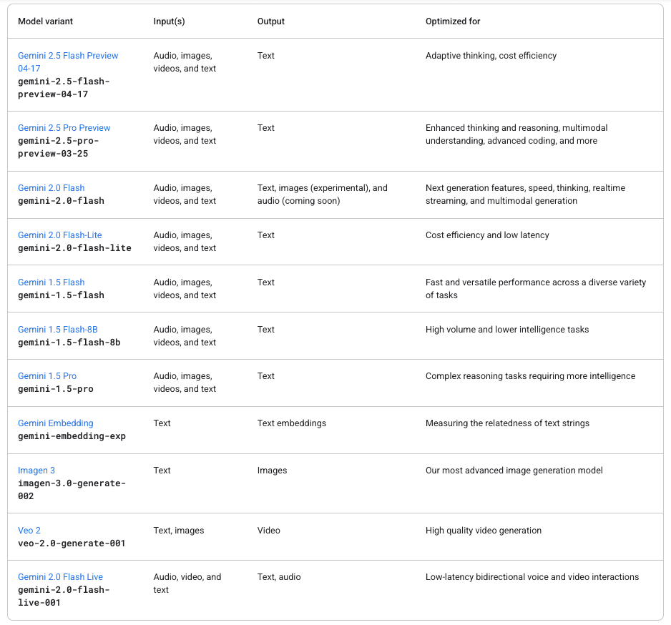This screenshot has height=625, width=671.
Task: Click the Output column header
Action: [x=271, y=21]
